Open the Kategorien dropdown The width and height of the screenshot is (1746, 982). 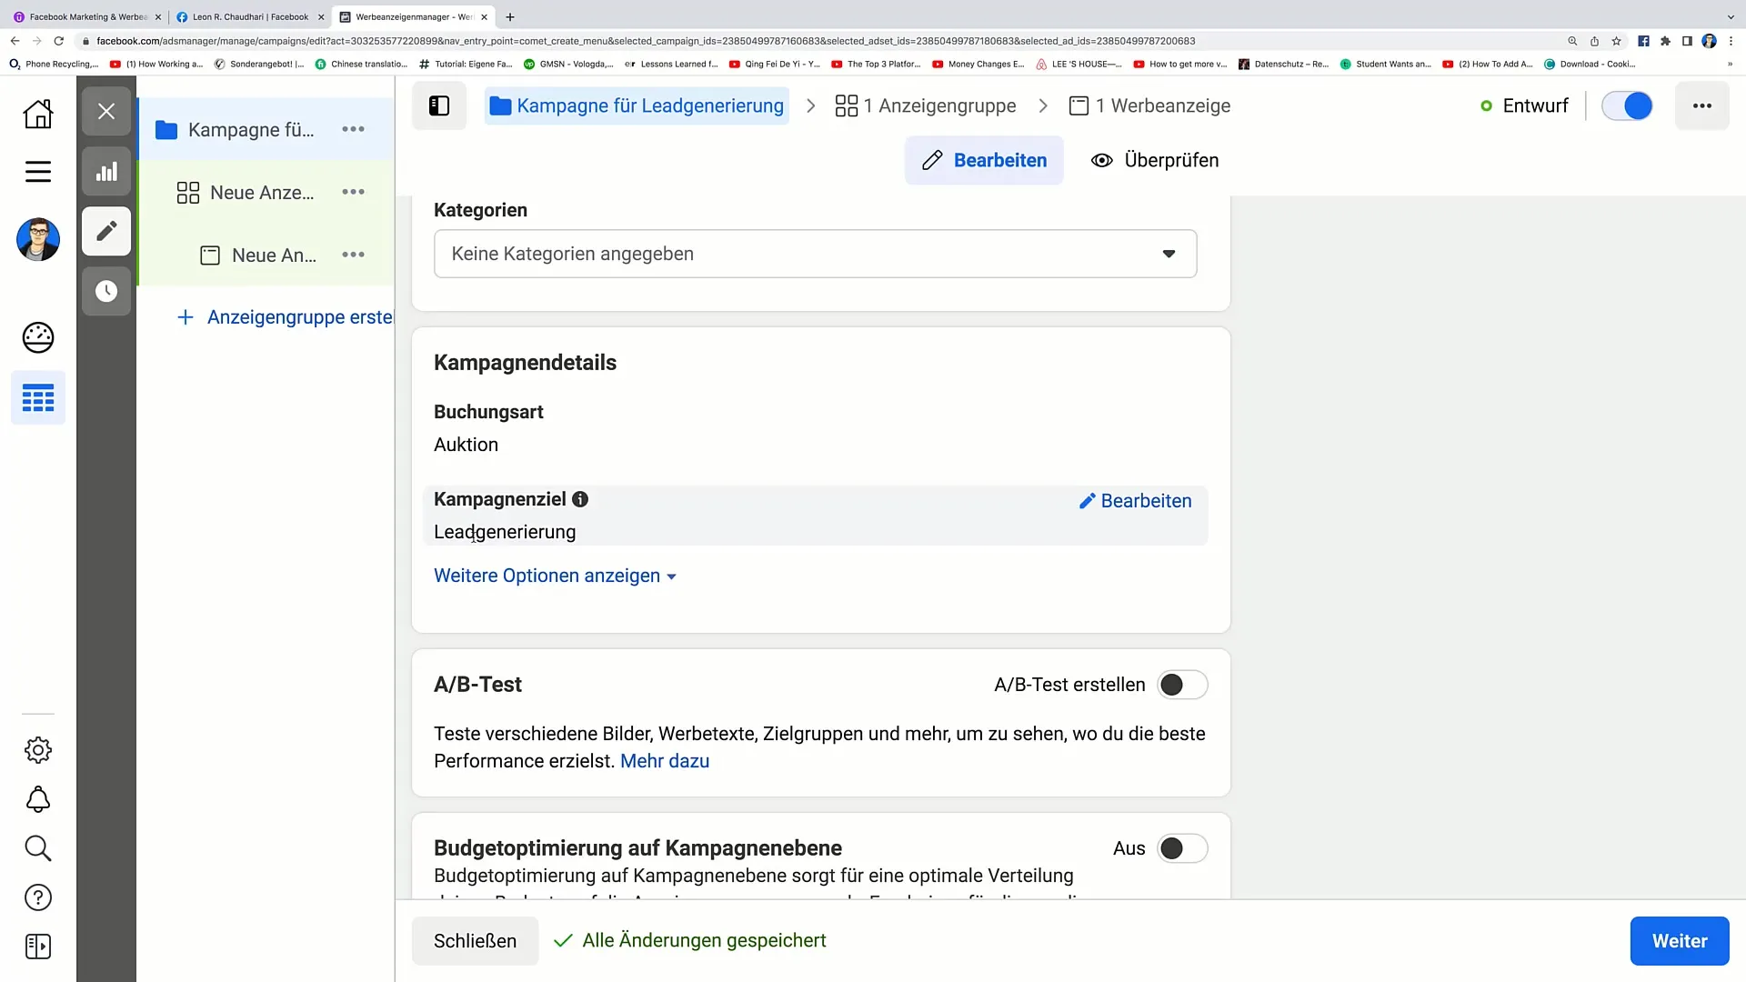click(x=815, y=254)
